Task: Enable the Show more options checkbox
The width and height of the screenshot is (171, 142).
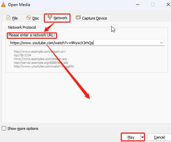Action: [x=4, y=128]
